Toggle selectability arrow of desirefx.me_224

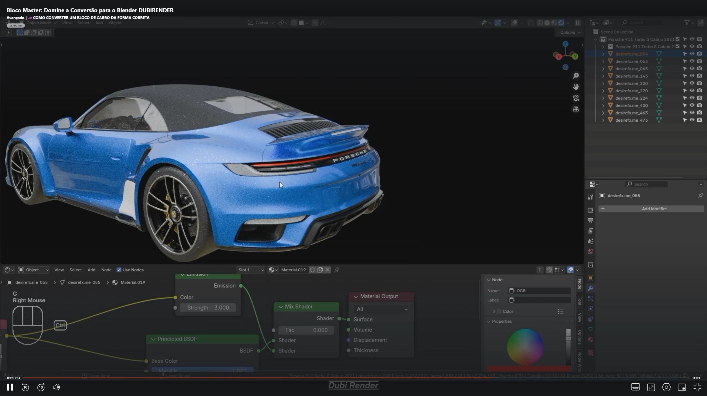(x=685, y=98)
